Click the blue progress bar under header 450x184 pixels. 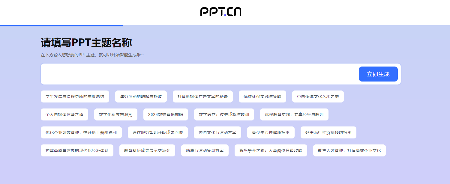click(x=61, y=26)
